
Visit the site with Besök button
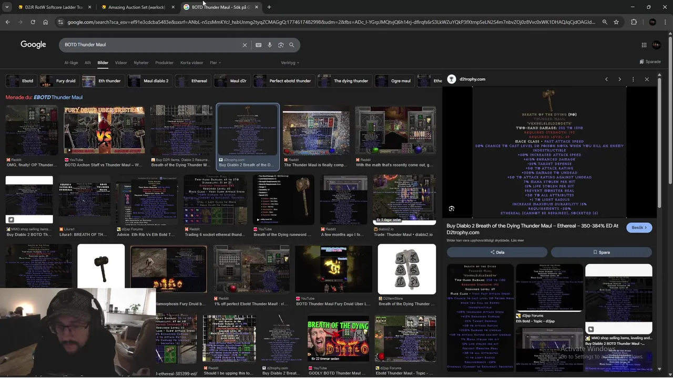(639, 228)
